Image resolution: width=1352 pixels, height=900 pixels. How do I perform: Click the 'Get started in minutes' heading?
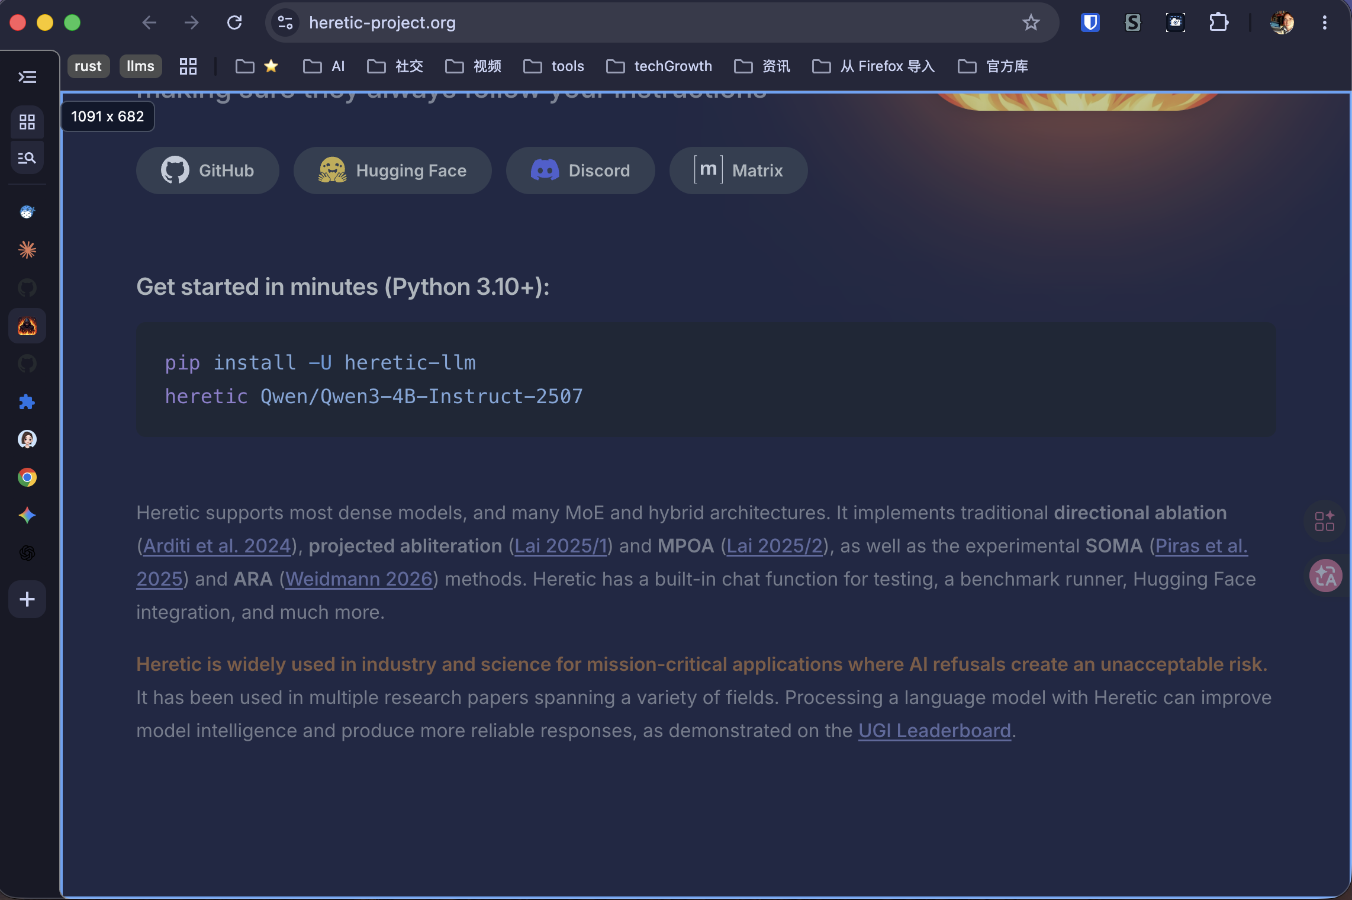tap(343, 287)
